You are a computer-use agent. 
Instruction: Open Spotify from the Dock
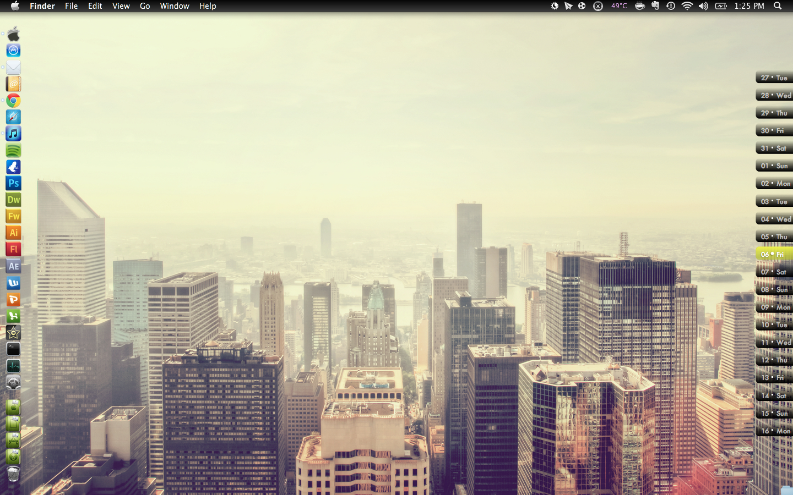pos(13,150)
